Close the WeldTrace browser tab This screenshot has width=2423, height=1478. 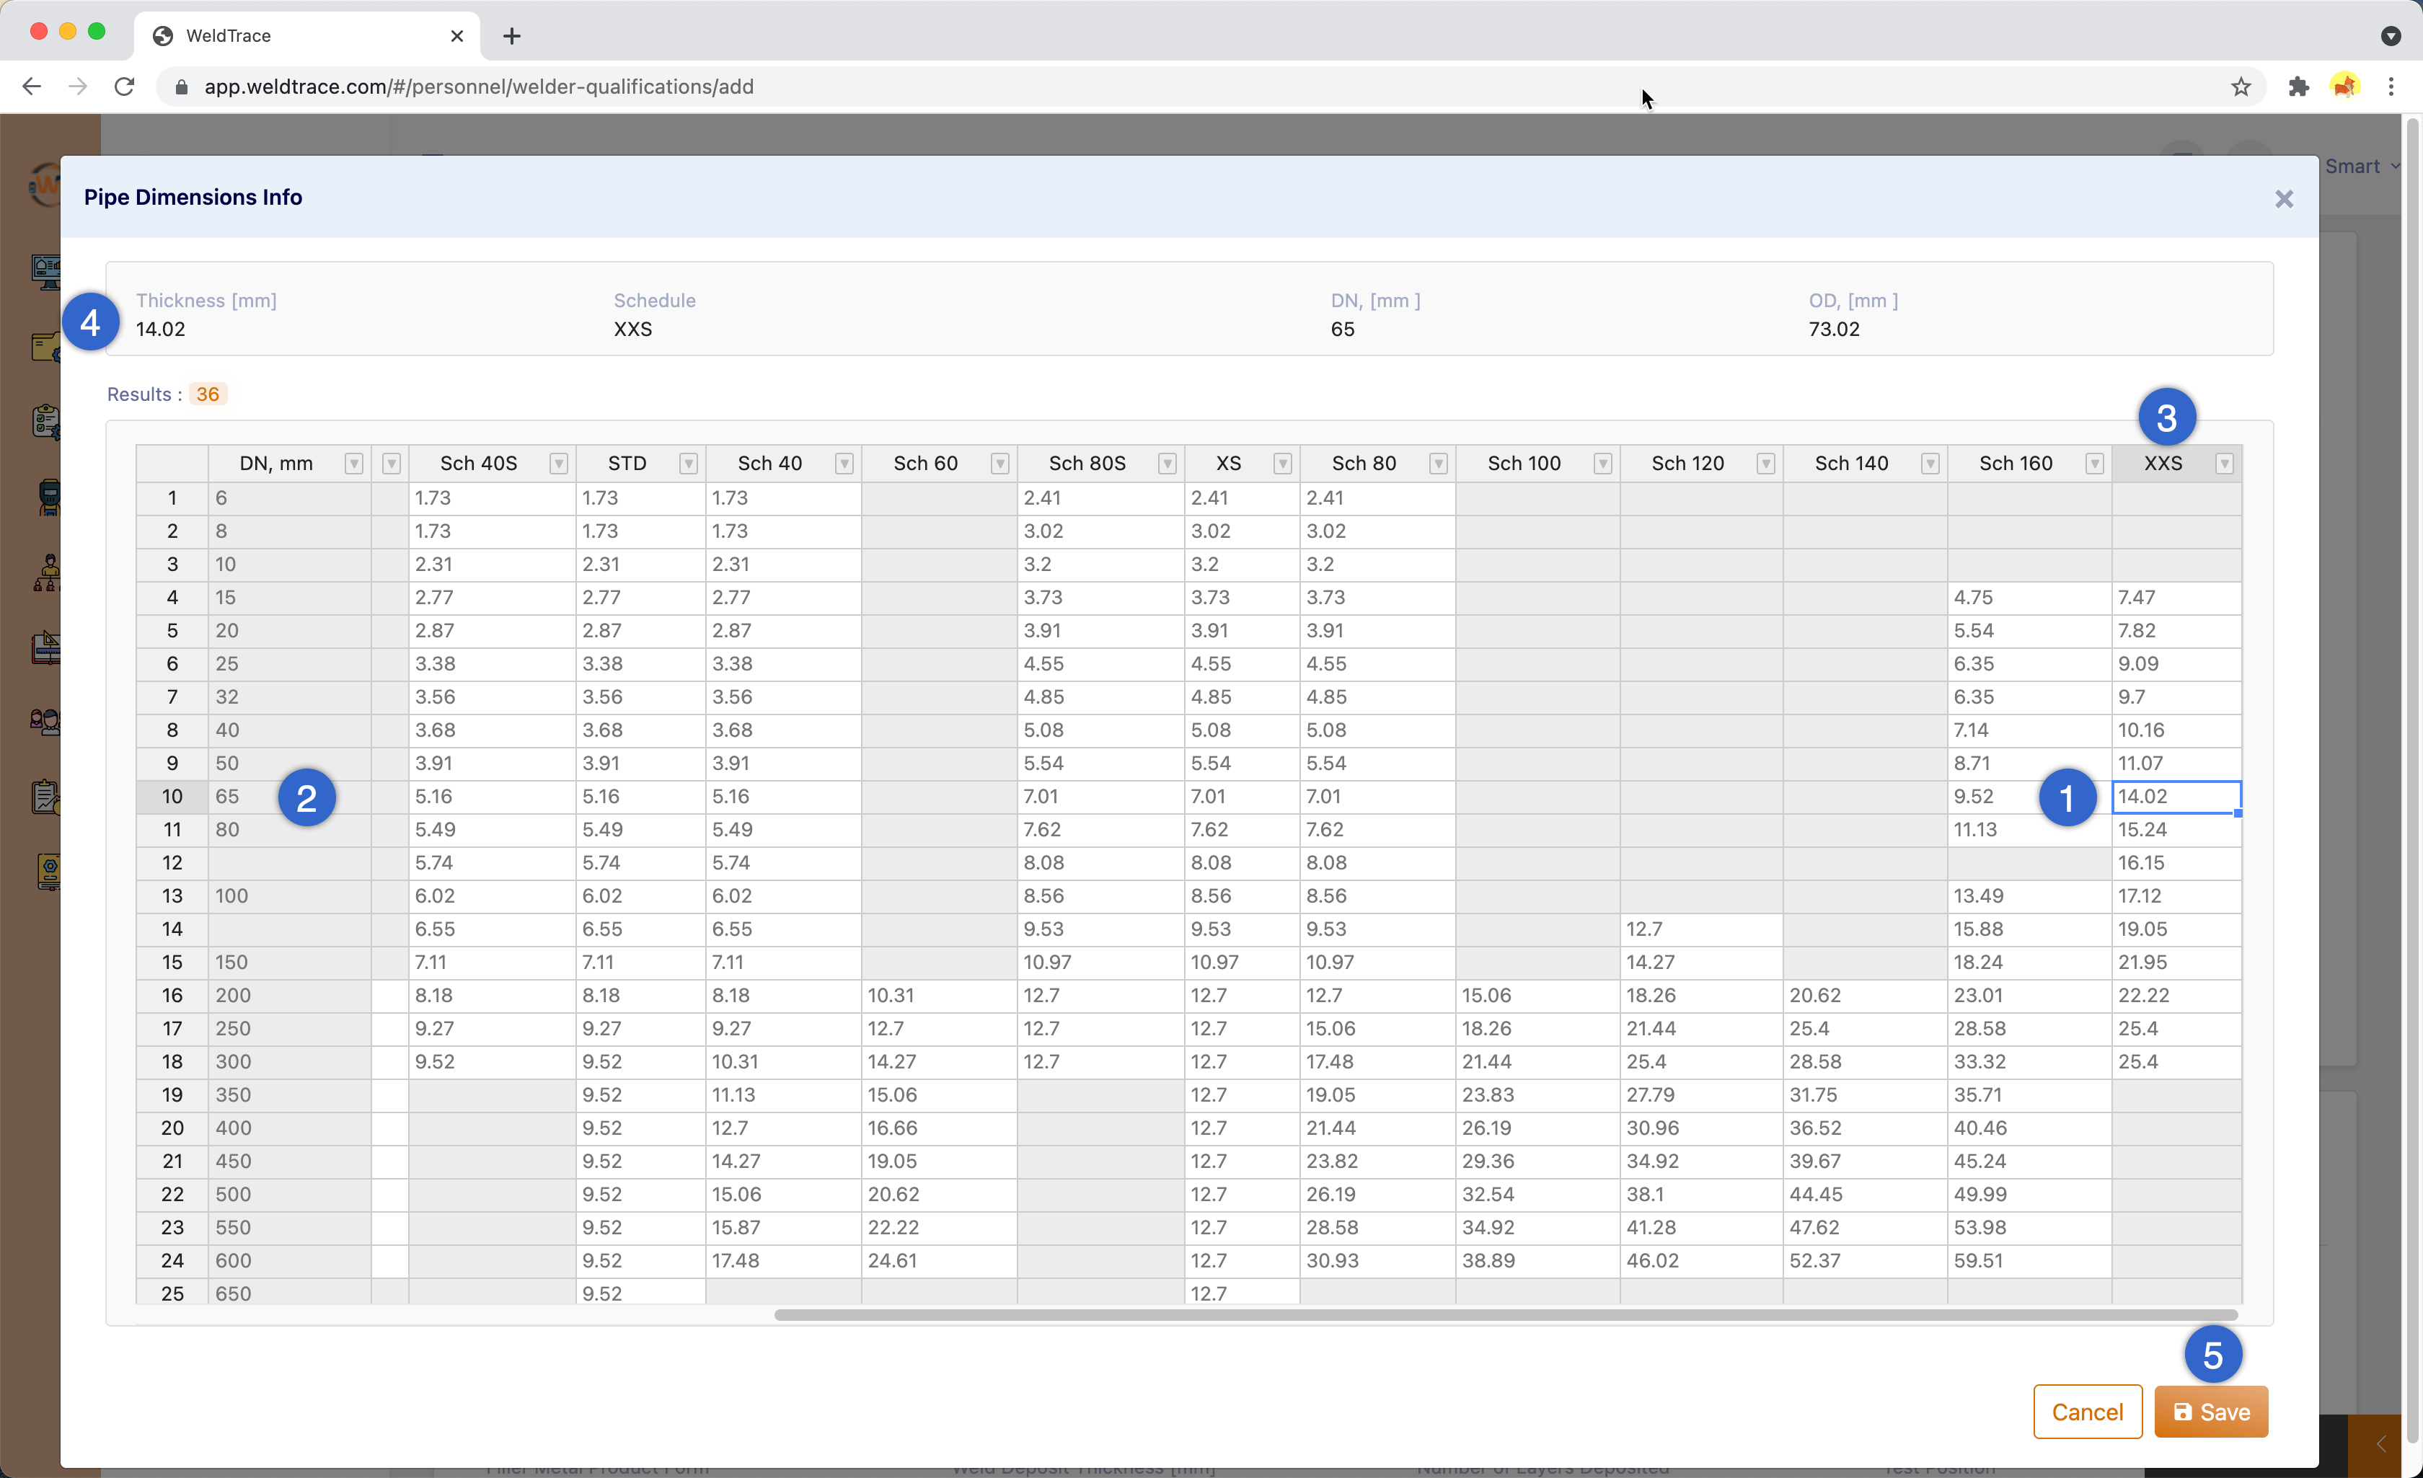[x=457, y=36]
